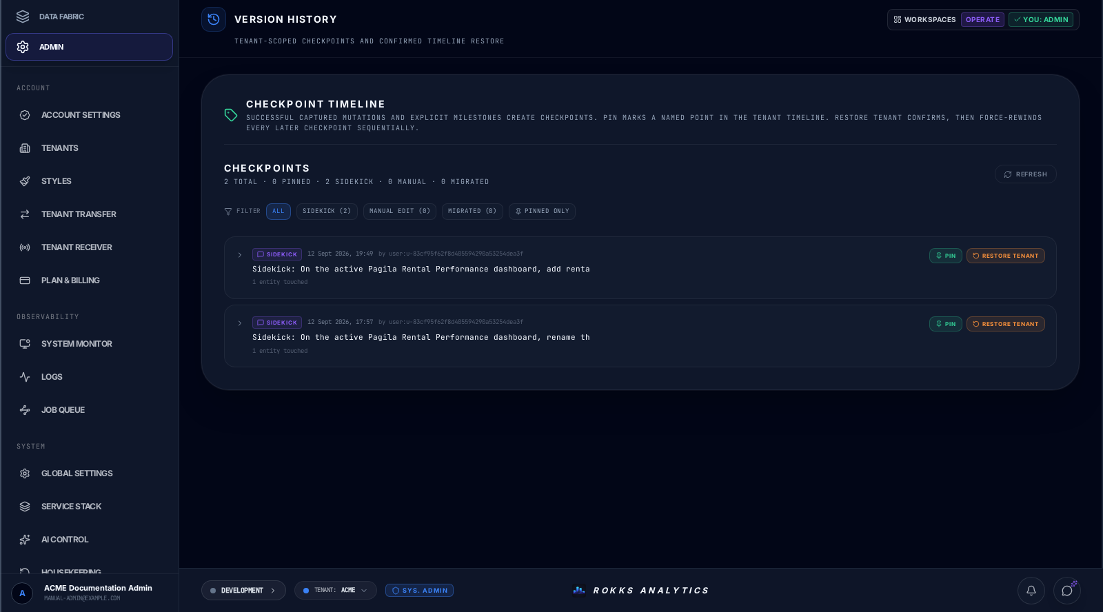
Task: Click the Service Stack layers icon
Action: point(25,507)
